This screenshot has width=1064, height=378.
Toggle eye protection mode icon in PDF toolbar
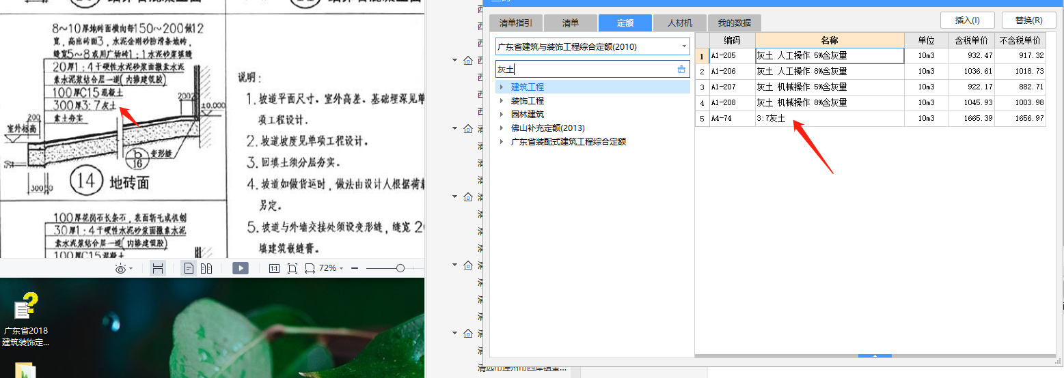coord(120,269)
